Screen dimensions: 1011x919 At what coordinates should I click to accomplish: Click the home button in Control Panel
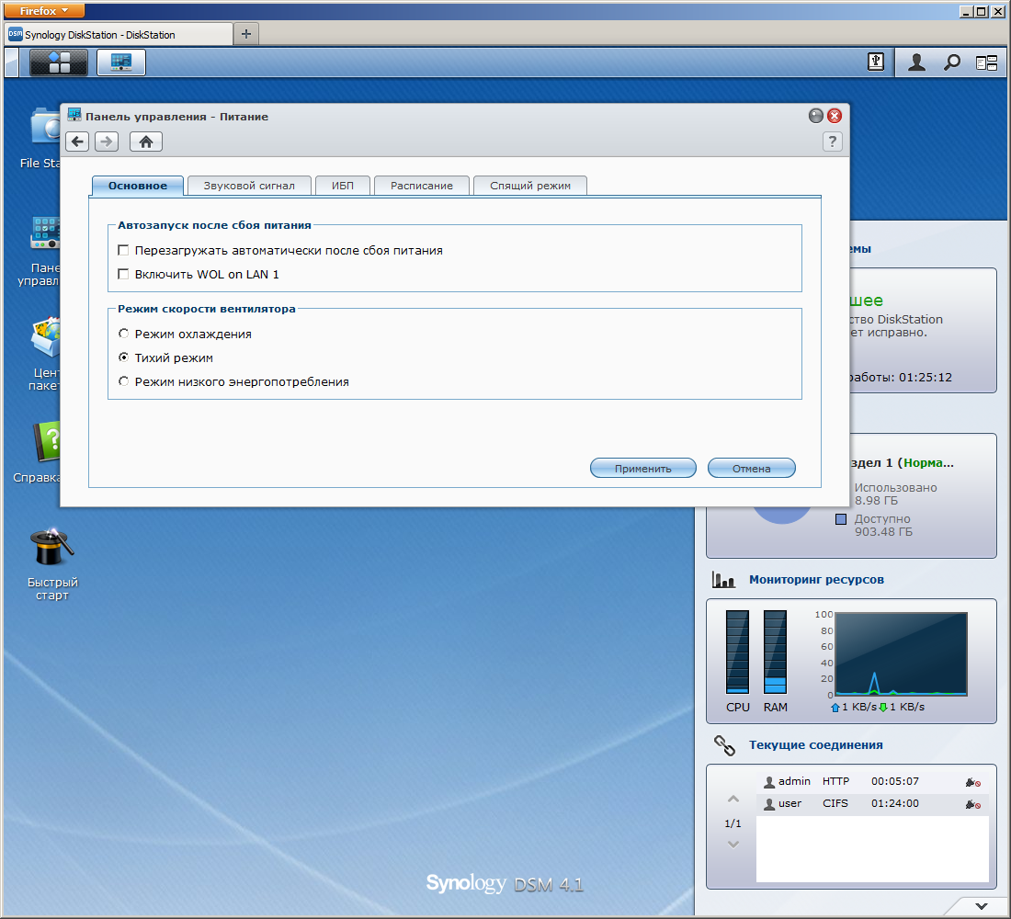[145, 141]
